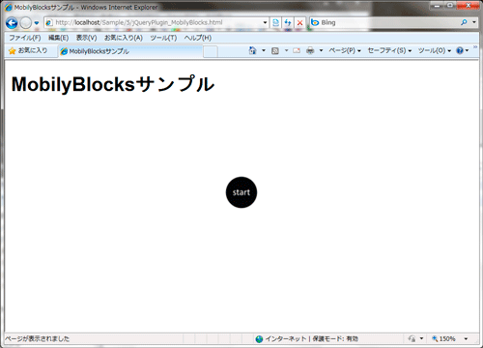Open the ファイル(F) menu
Image resolution: width=483 pixels, height=348 pixels.
click(25, 38)
